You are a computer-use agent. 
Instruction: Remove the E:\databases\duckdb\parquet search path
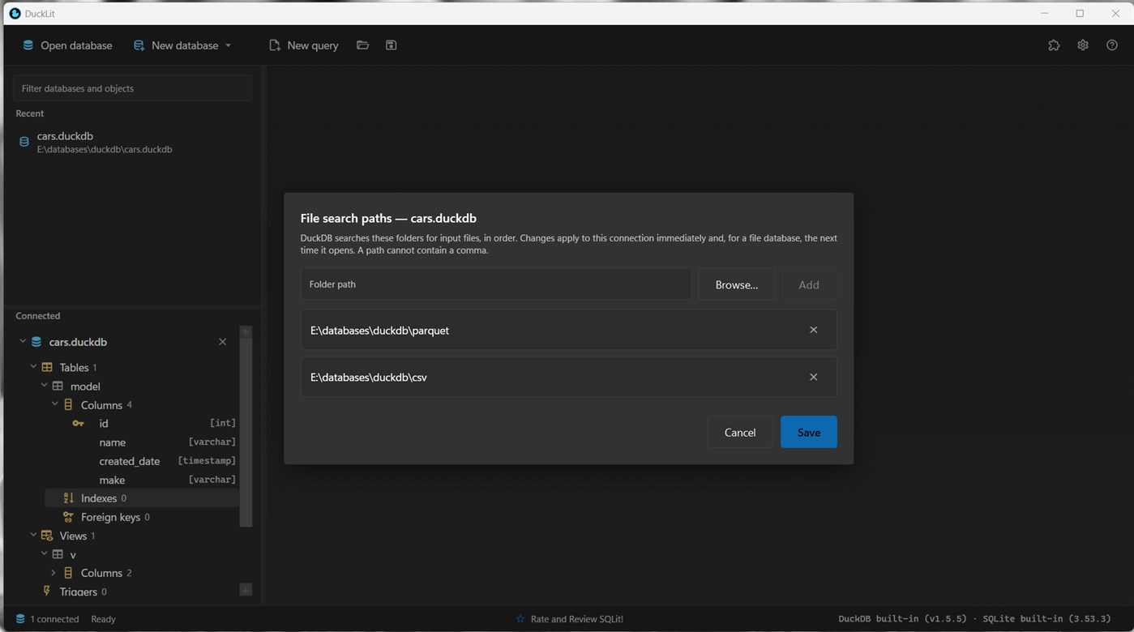coord(814,330)
